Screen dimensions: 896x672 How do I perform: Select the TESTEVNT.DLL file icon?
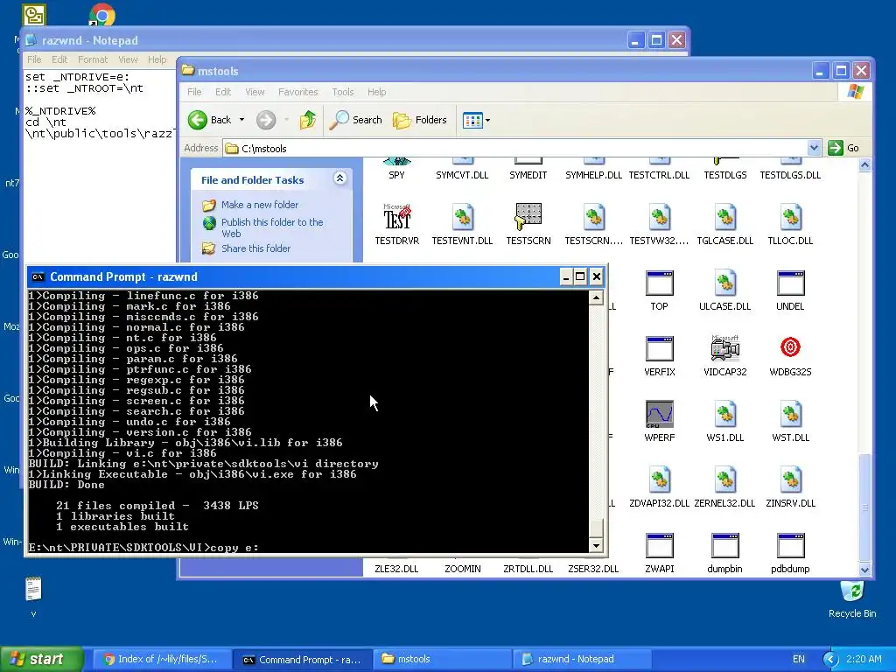point(462,217)
